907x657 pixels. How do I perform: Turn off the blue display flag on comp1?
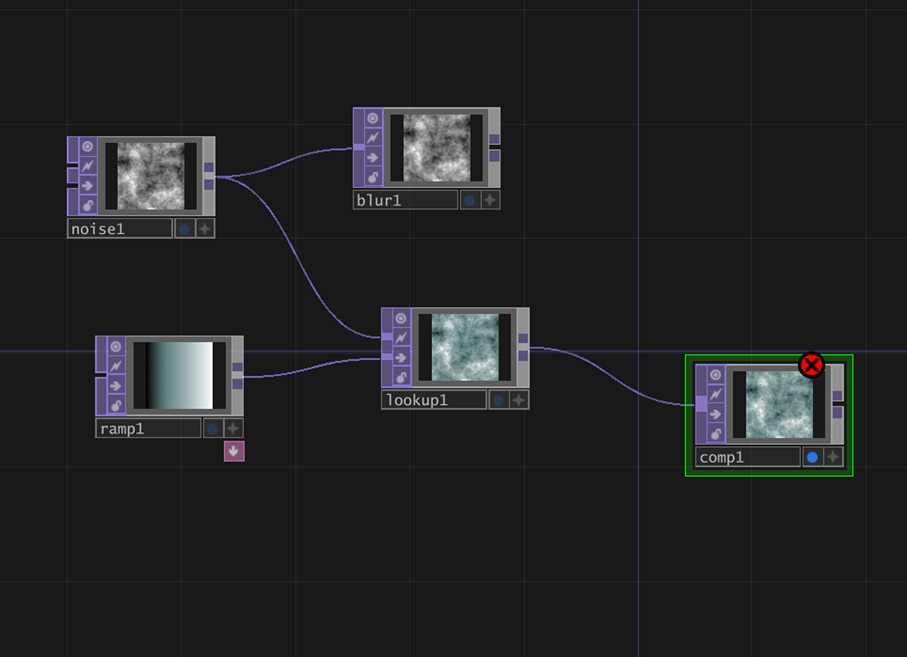point(812,457)
